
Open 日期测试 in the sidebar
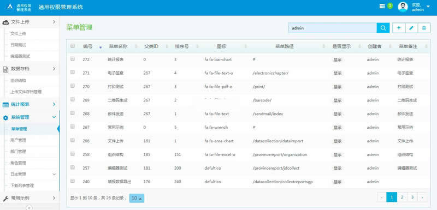pyautogui.click(x=18, y=45)
